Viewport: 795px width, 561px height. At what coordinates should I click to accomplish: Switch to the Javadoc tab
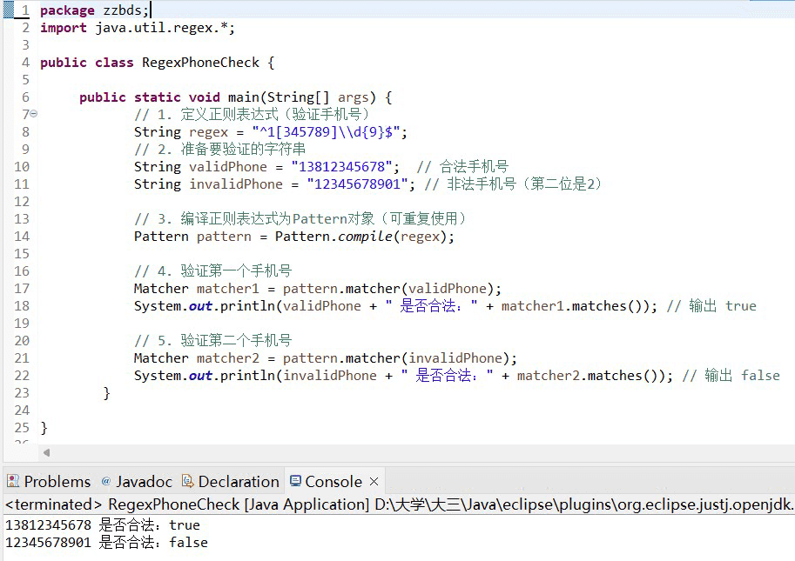[x=137, y=481]
